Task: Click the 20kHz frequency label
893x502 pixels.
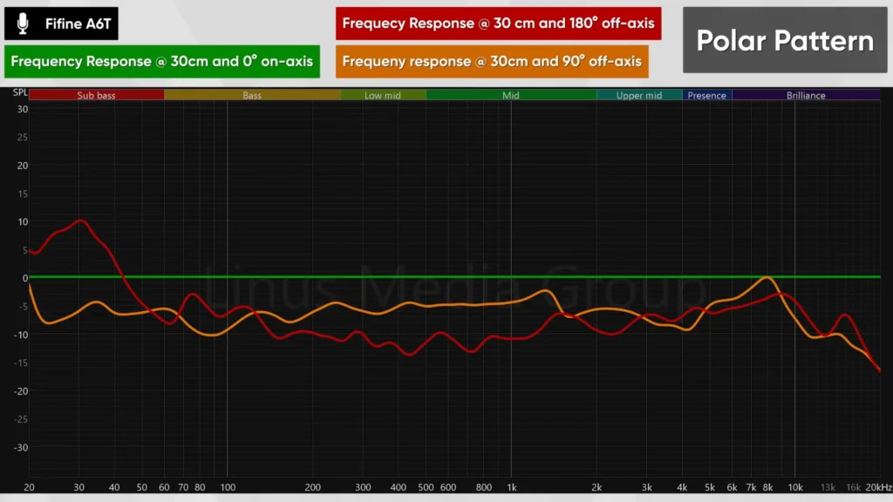Action: point(879,487)
